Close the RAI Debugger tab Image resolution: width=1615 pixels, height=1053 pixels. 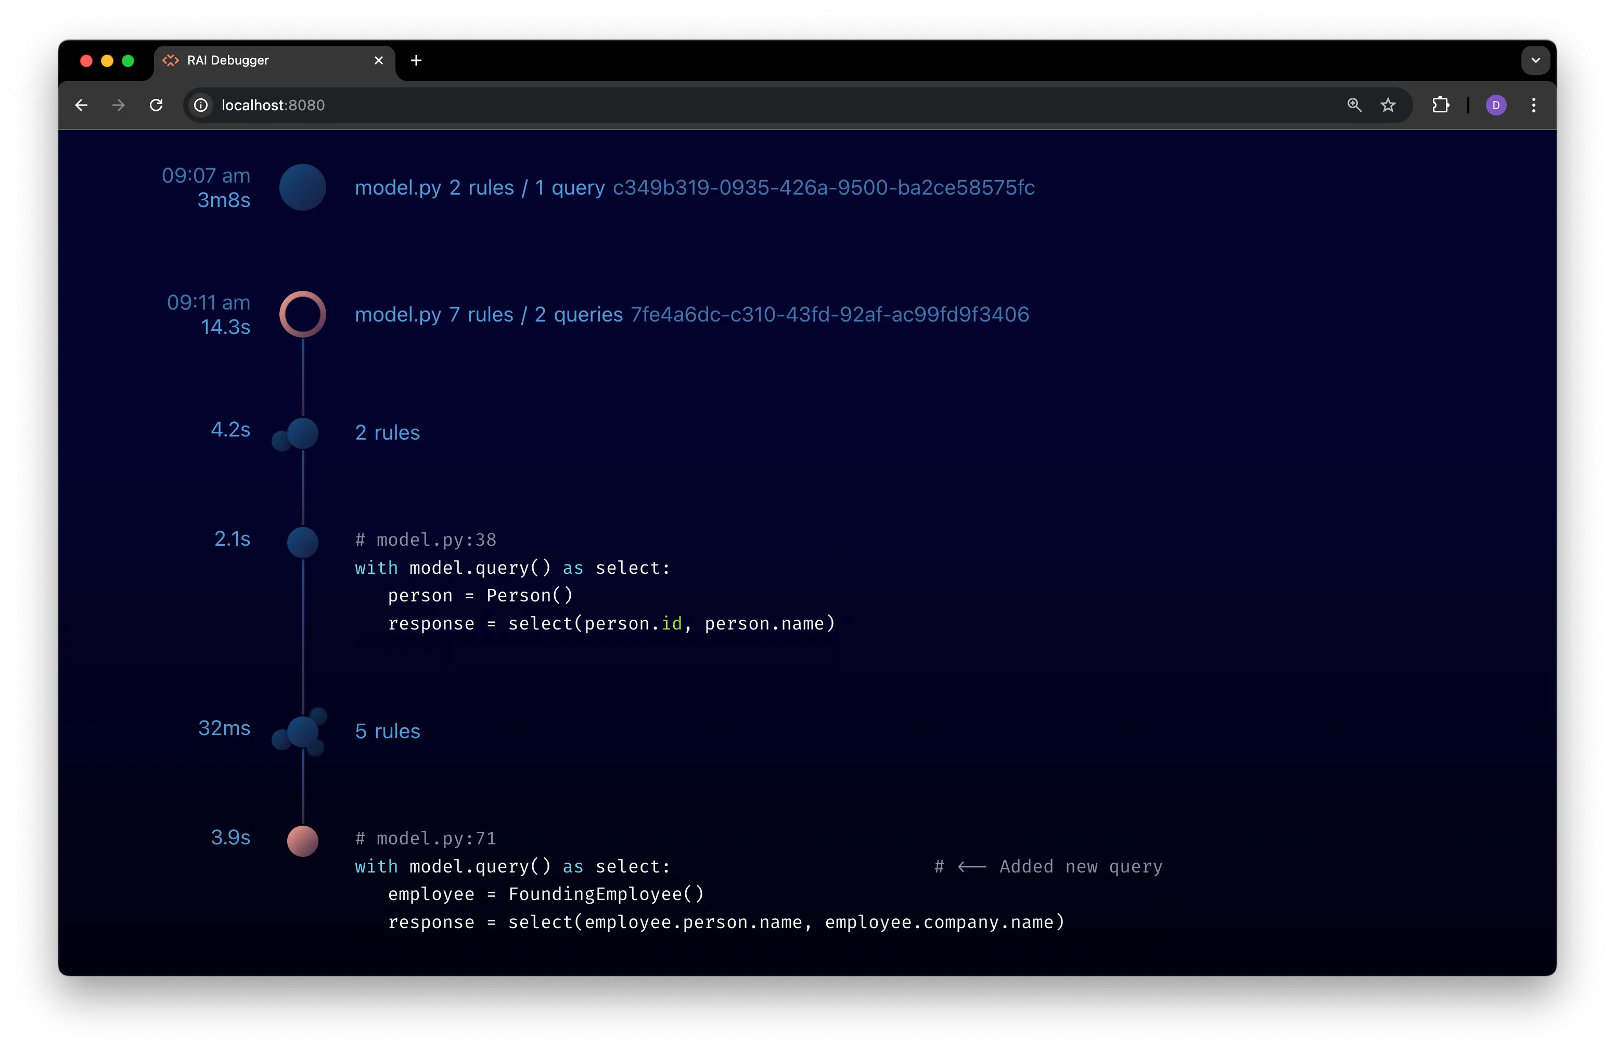pyautogui.click(x=379, y=60)
